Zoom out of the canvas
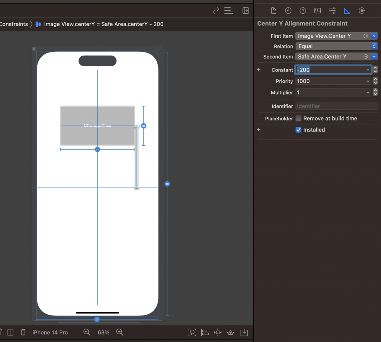Screen dimensions: 381x342 tap(87, 332)
